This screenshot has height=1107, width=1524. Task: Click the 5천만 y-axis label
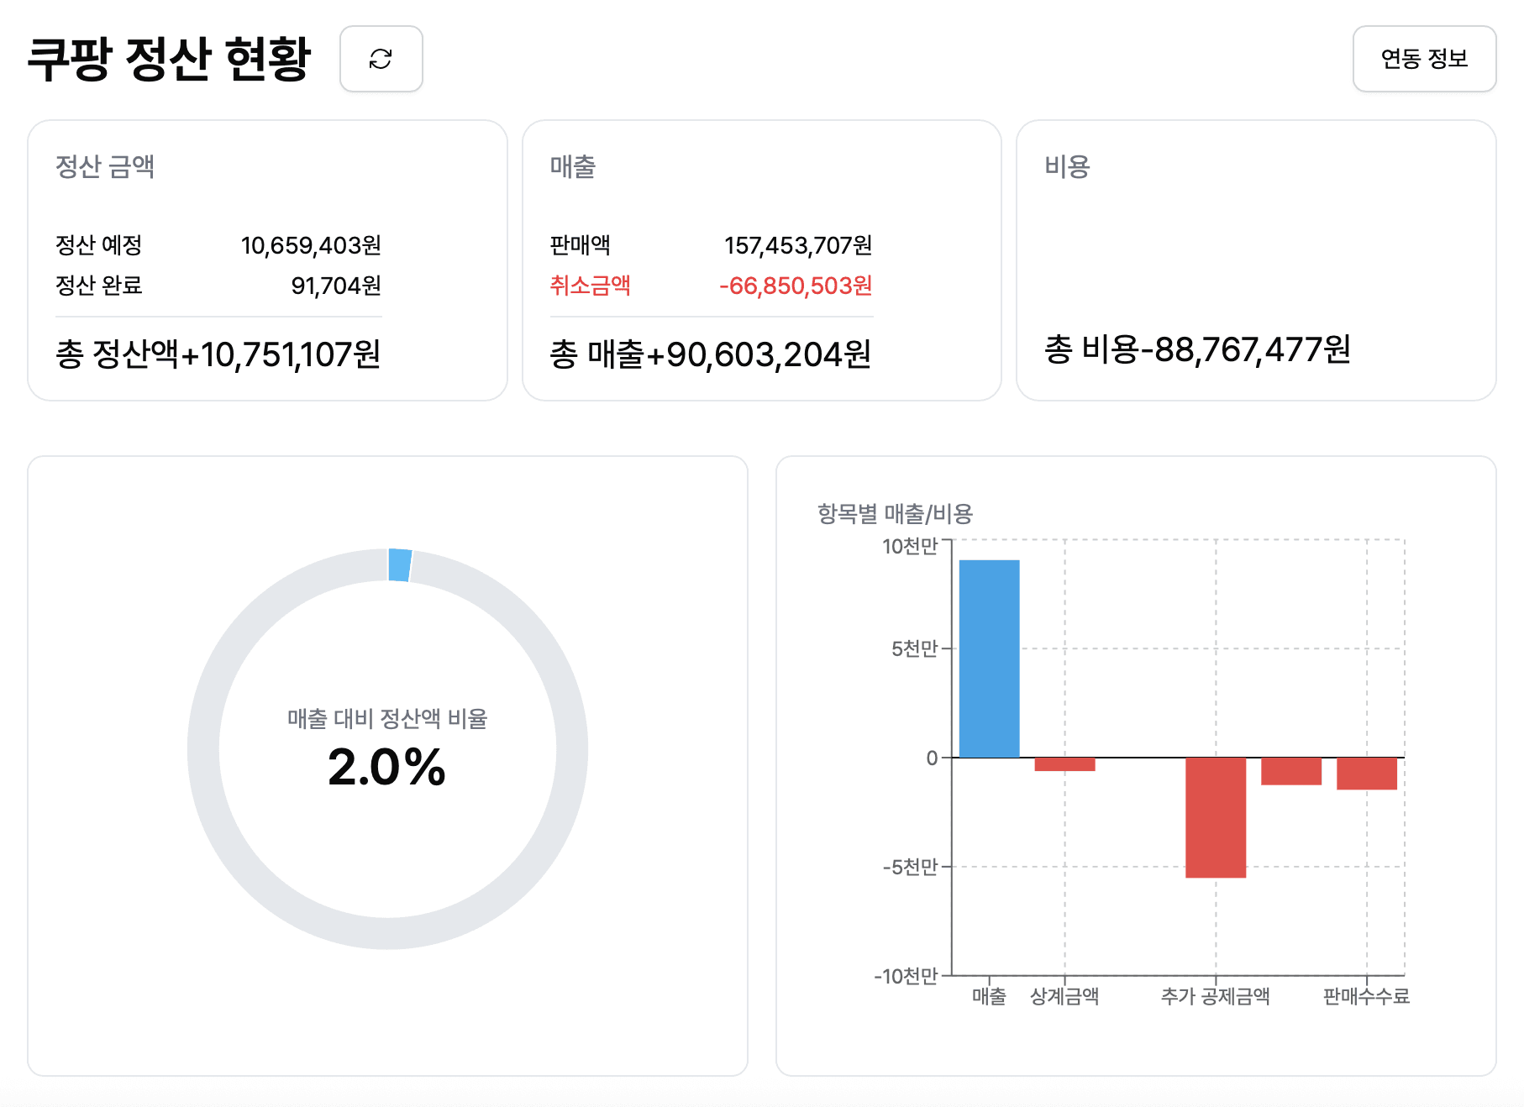click(x=915, y=649)
